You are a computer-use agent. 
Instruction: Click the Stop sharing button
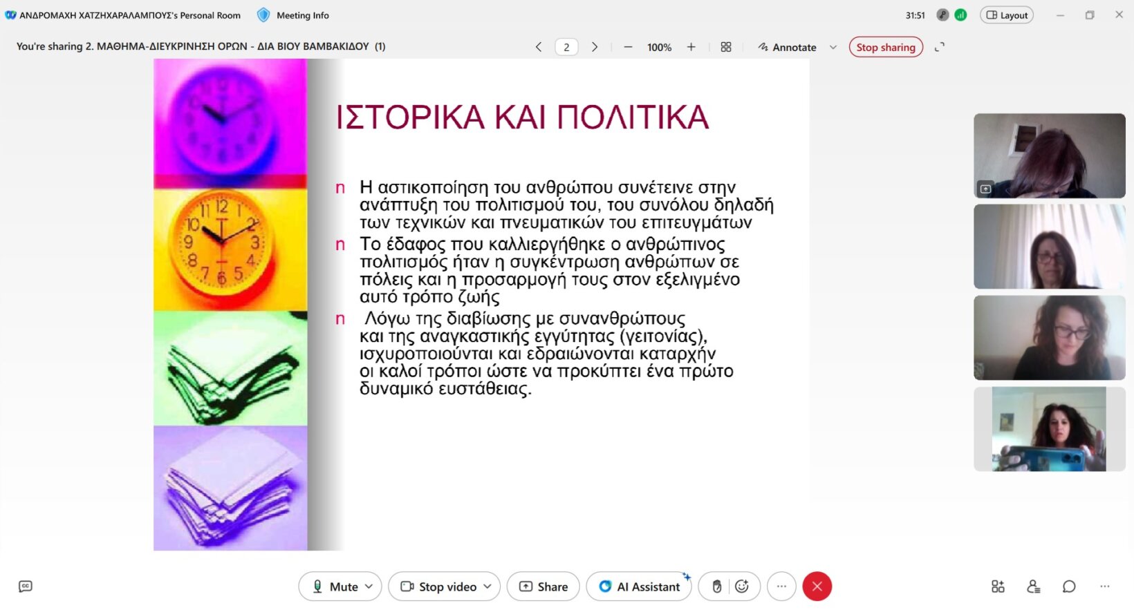click(x=885, y=47)
